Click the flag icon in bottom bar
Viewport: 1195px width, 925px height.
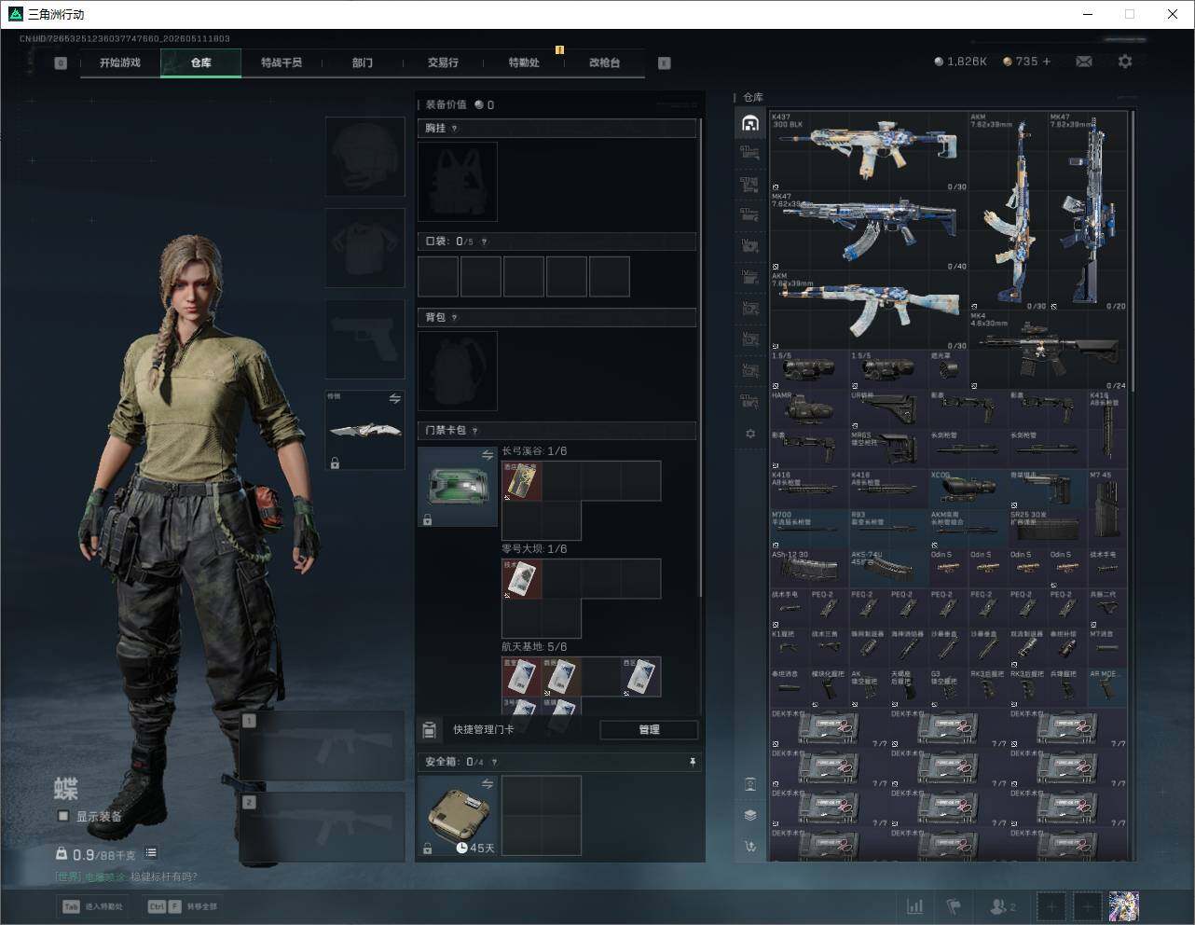[954, 906]
